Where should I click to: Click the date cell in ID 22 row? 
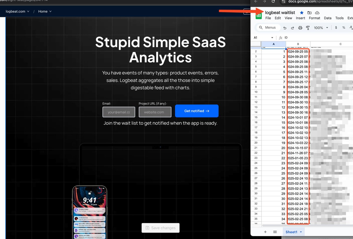[x=298, y=158]
